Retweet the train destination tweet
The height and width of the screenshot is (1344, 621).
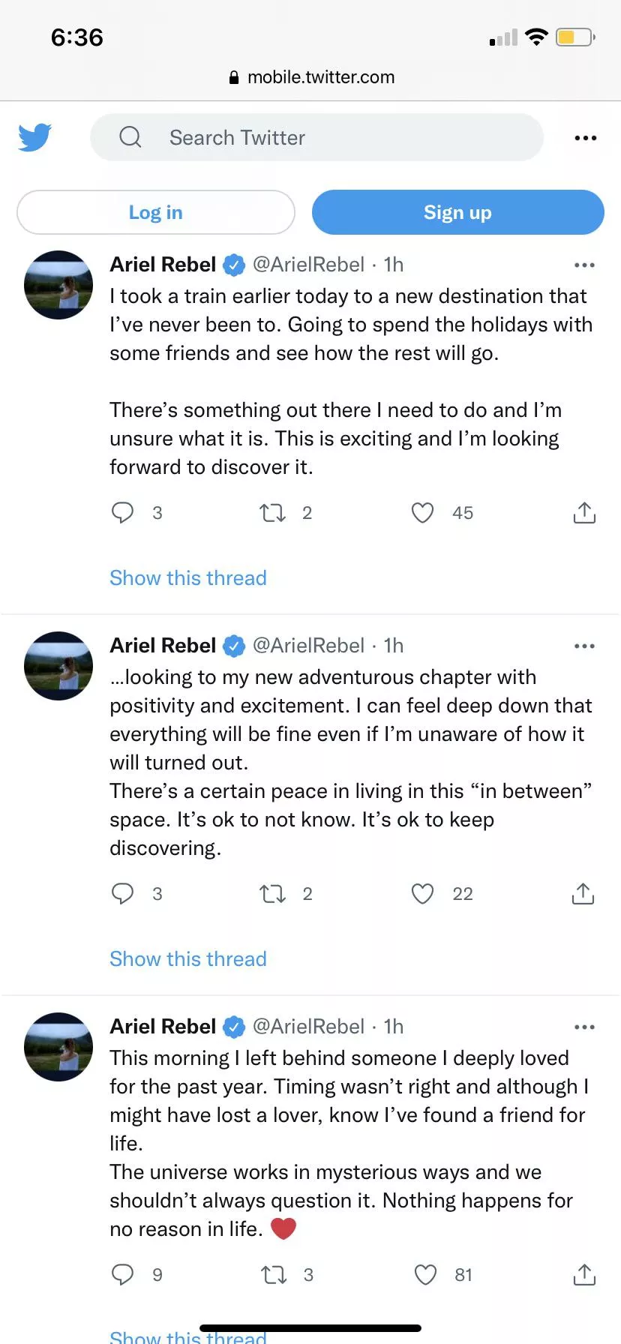[x=272, y=513]
